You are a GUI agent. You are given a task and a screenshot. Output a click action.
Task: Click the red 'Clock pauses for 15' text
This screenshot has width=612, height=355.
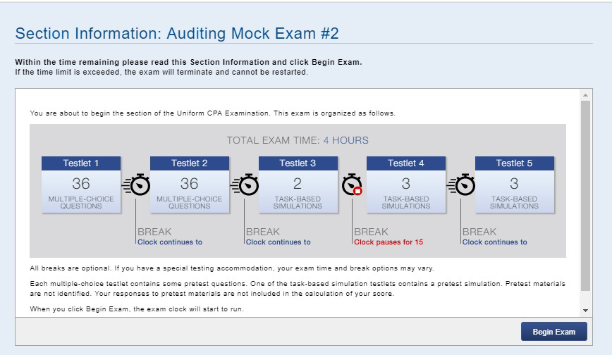click(387, 242)
